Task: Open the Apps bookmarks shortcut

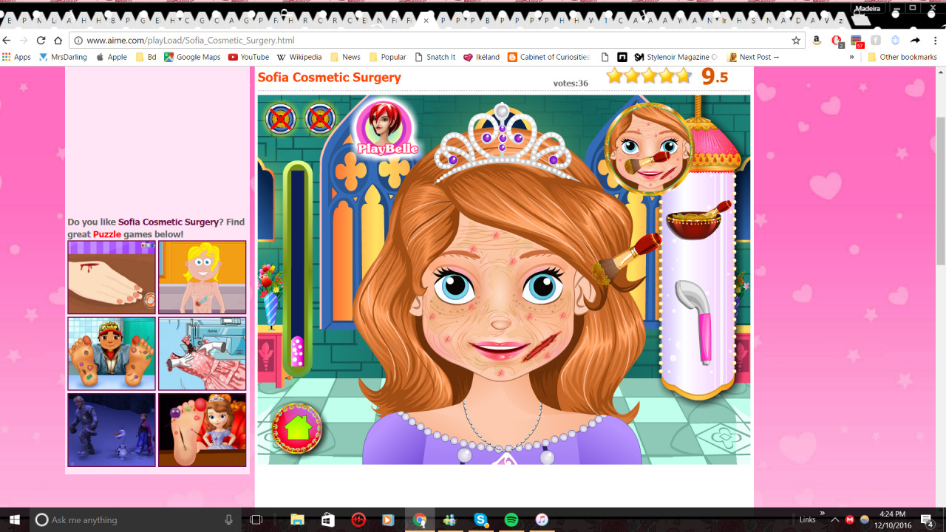Action: (17, 57)
